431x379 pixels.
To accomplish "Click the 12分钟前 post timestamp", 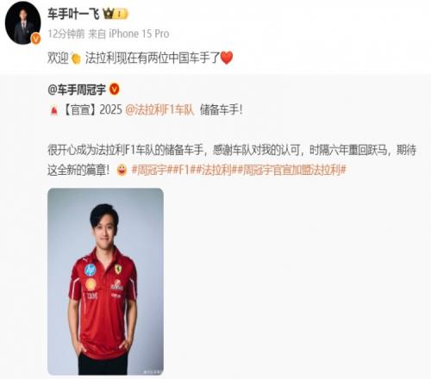I will point(66,34).
